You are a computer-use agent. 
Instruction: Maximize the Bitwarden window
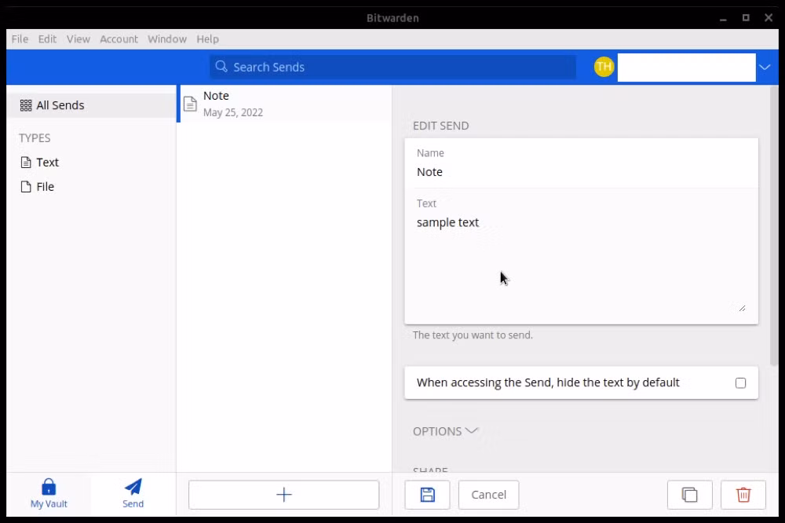(746, 18)
